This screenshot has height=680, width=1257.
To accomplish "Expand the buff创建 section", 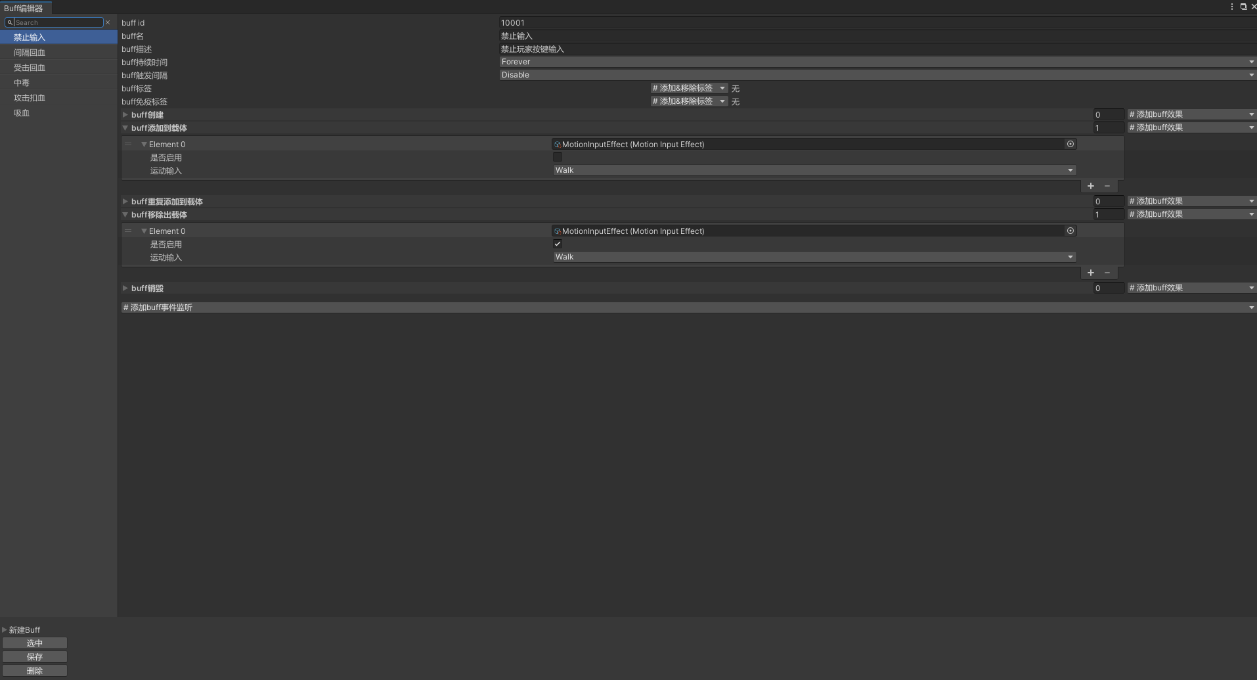I will pos(125,115).
